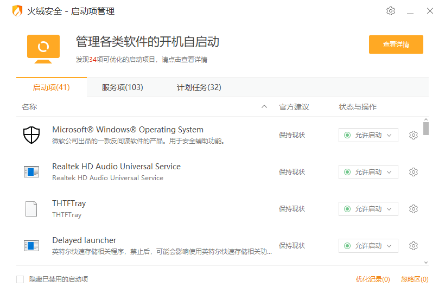Switch to the 服务项(103) tab
The height and width of the screenshot is (293, 445).
[122, 87]
